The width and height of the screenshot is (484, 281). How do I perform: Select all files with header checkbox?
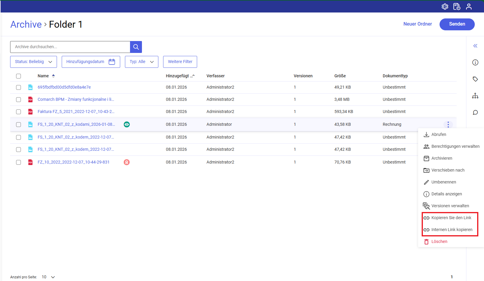(18, 76)
